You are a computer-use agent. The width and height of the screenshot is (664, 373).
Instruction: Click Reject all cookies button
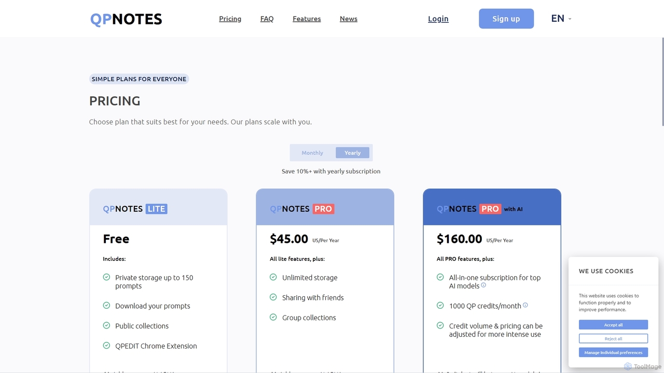pyautogui.click(x=613, y=339)
